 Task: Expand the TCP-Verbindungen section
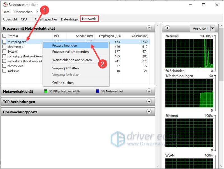[149, 101]
